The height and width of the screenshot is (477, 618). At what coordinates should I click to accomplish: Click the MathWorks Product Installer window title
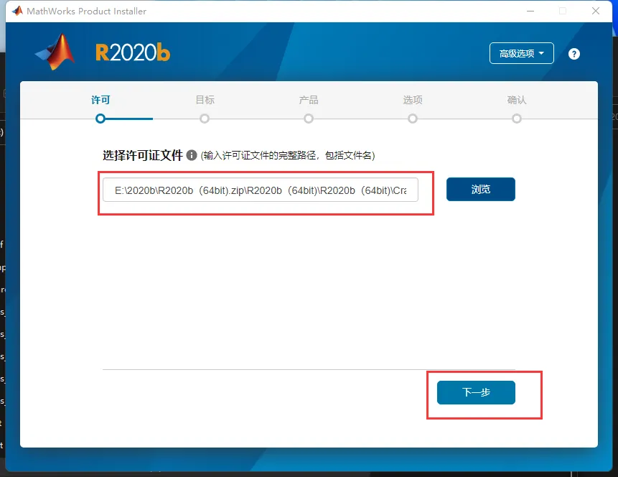pyautogui.click(x=86, y=11)
